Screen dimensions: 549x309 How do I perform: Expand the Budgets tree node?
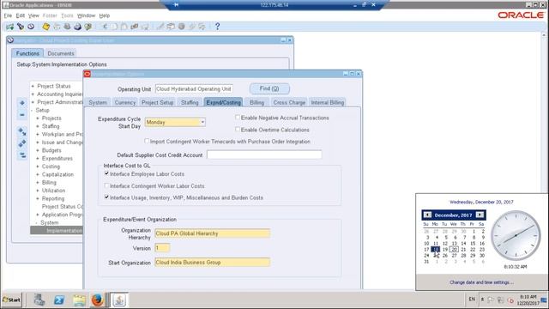[x=38, y=150]
